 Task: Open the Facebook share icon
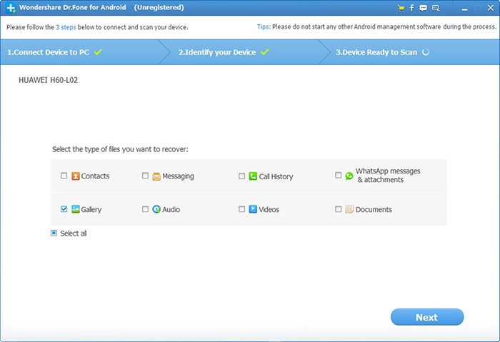pos(411,8)
